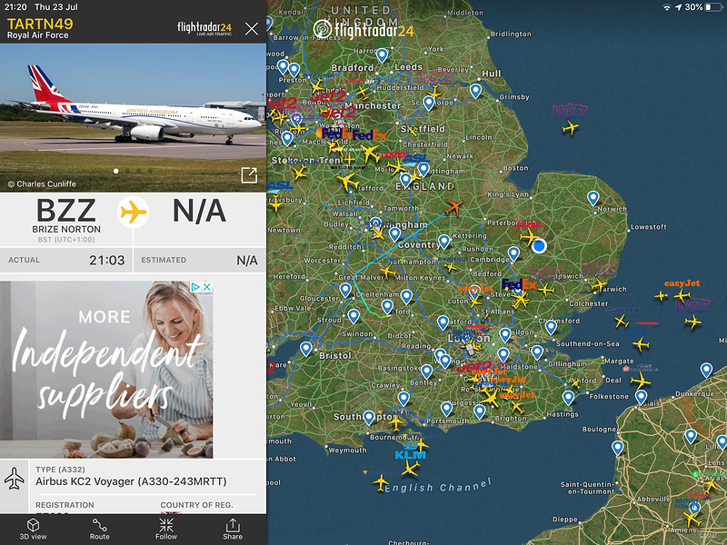Select FedEx aircraft near Stevenage

click(x=520, y=300)
